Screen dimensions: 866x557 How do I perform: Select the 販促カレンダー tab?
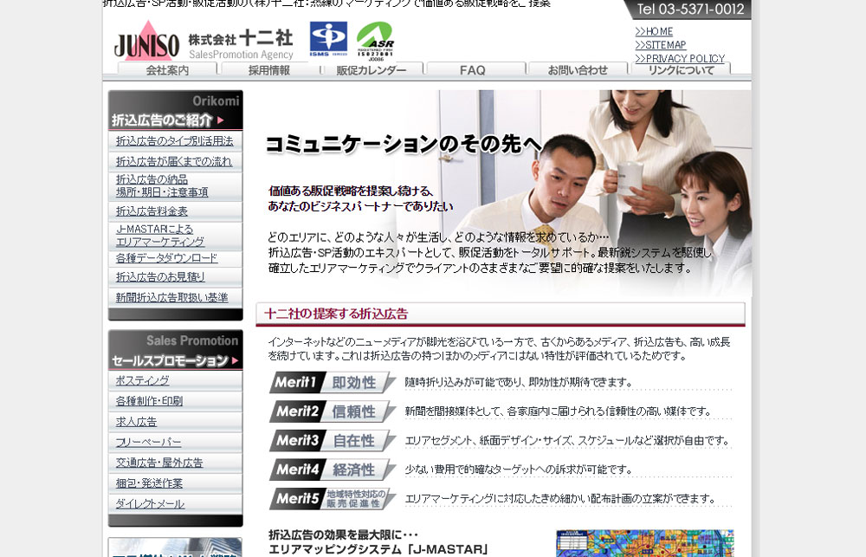pyautogui.click(x=372, y=70)
